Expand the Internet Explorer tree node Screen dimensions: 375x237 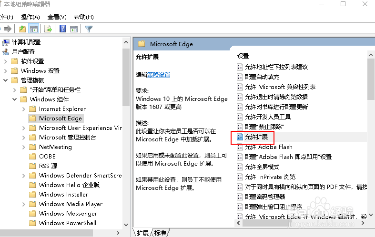[x=24, y=109]
